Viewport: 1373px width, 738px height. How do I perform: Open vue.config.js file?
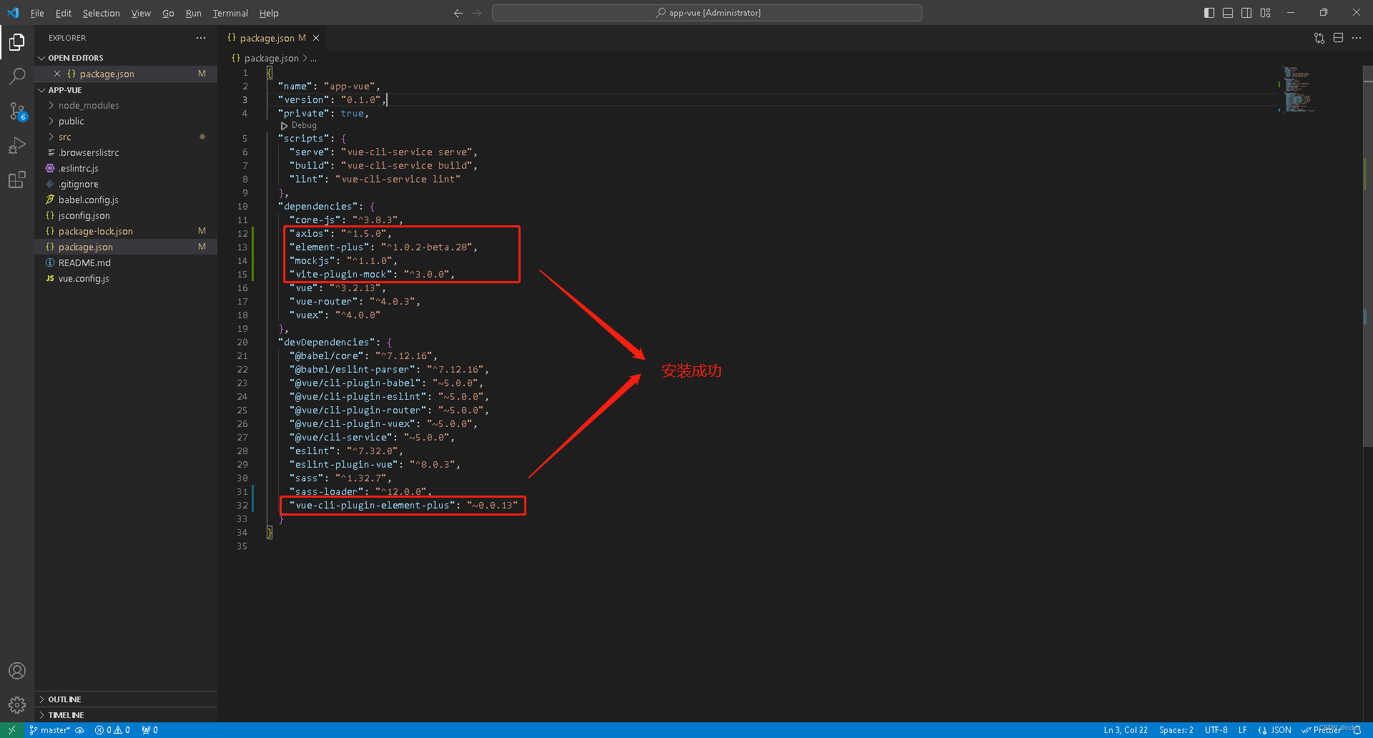[x=126, y=279]
